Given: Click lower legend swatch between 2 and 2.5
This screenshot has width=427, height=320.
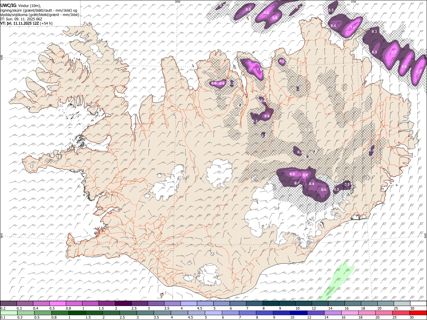Looking at the screenshot, I should click(x=111, y=313).
